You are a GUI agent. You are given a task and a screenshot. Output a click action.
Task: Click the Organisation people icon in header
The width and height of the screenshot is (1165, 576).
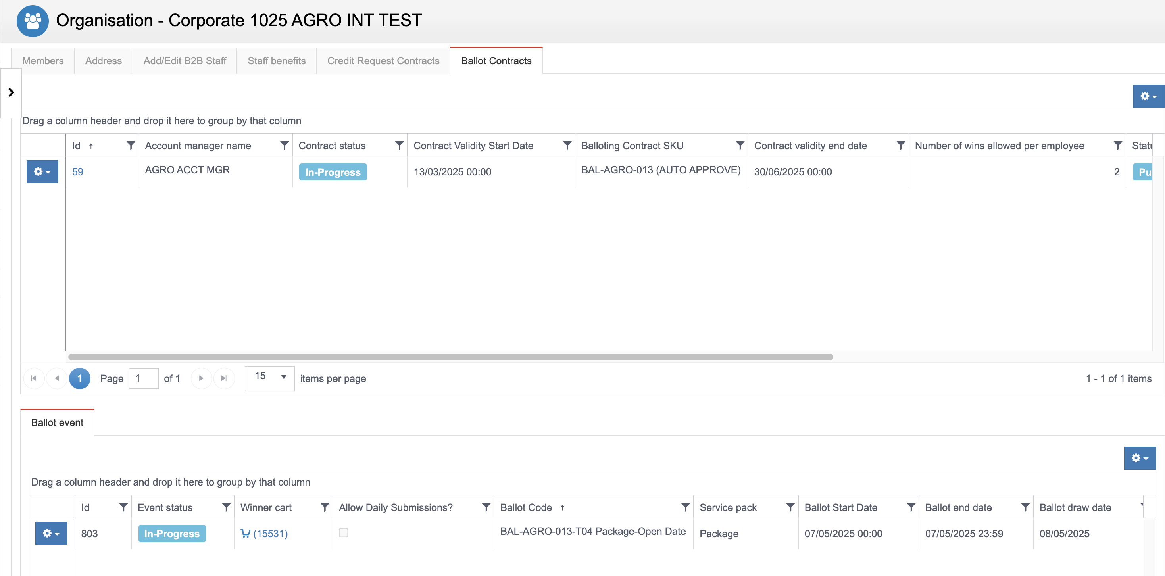point(33,21)
